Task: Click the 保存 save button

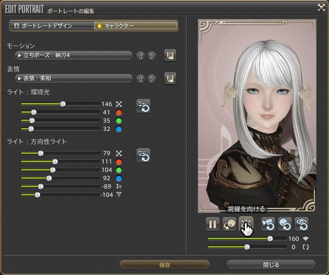Action: click(x=164, y=265)
